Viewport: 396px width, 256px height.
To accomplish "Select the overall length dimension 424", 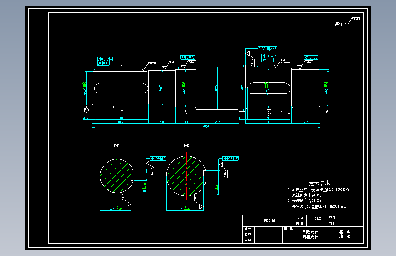I will pos(206,126).
